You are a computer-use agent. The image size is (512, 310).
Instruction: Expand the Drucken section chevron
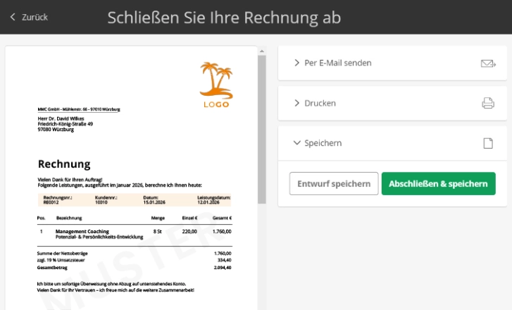[x=296, y=104]
